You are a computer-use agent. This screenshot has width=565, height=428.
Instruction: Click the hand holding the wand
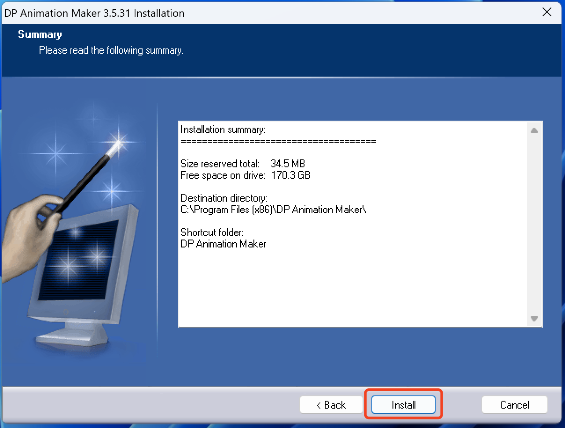click(x=31, y=225)
